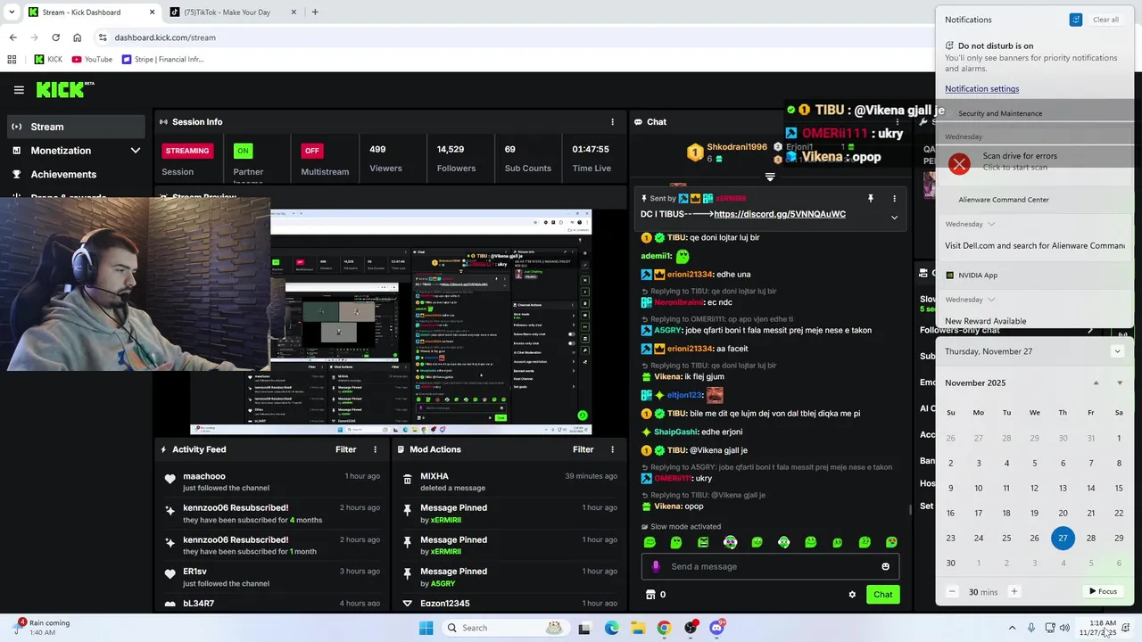Open Activity Feed three-dot options
Image resolution: width=1142 pixels, height=642 pixels.
point(375,449)
